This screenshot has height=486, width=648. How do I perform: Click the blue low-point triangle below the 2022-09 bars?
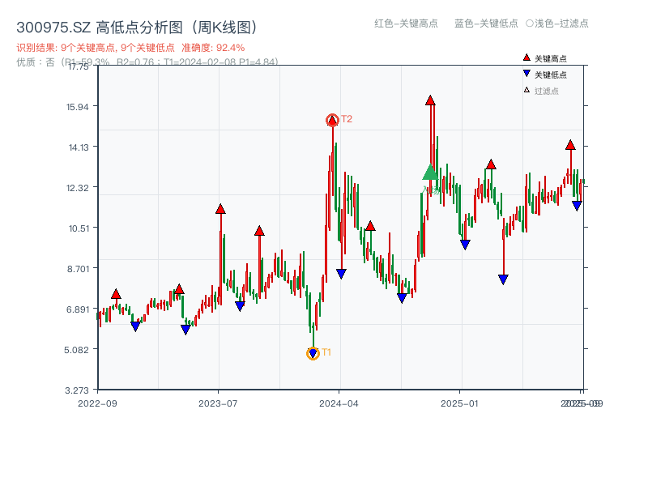134,327
